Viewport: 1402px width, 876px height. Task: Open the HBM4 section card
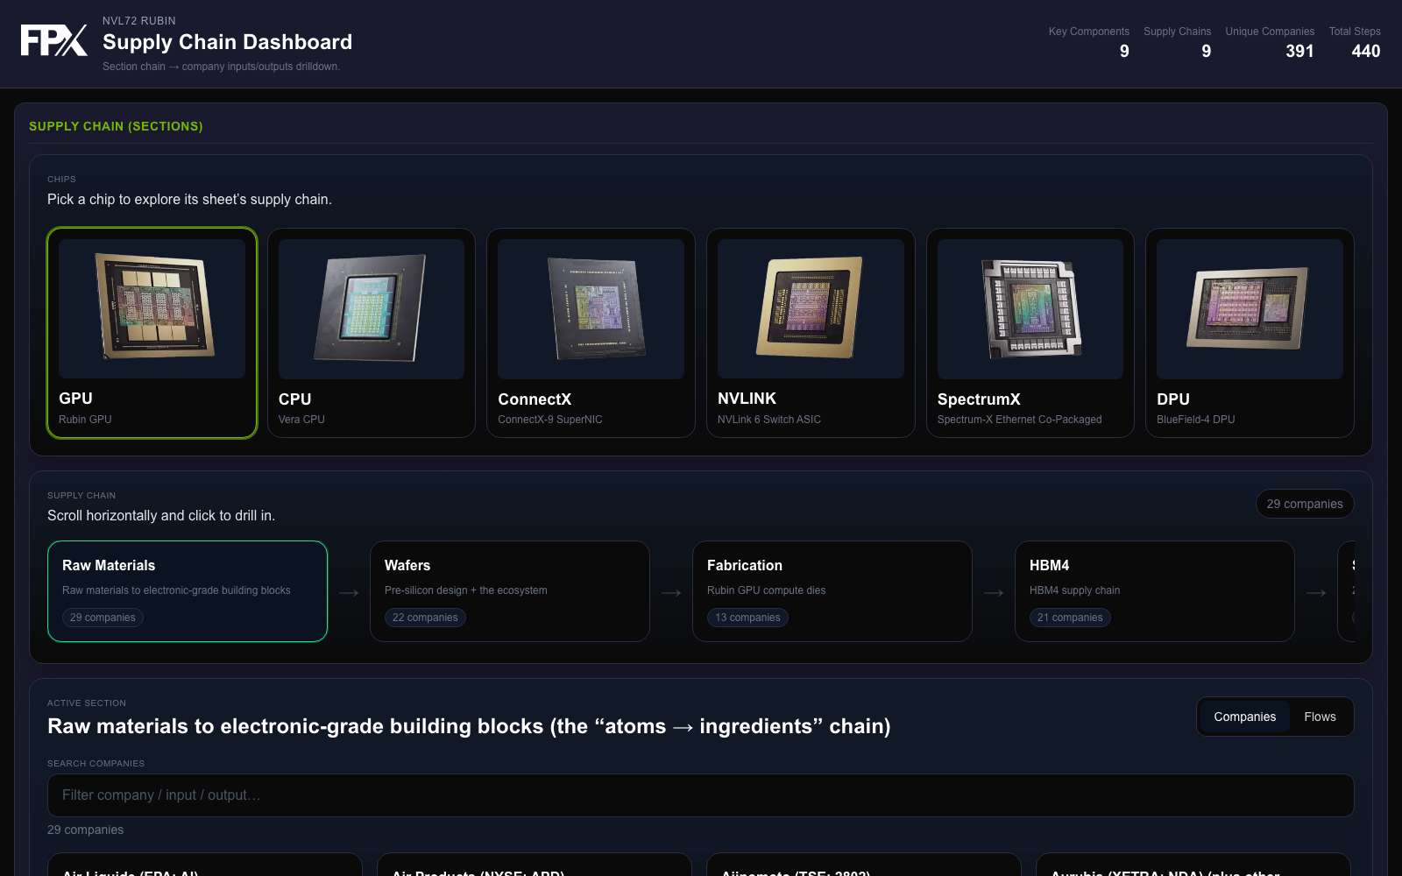tap(1155, 591)
